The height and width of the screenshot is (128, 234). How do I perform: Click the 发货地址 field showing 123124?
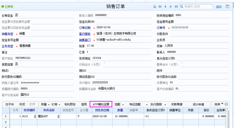pos(122,58)
